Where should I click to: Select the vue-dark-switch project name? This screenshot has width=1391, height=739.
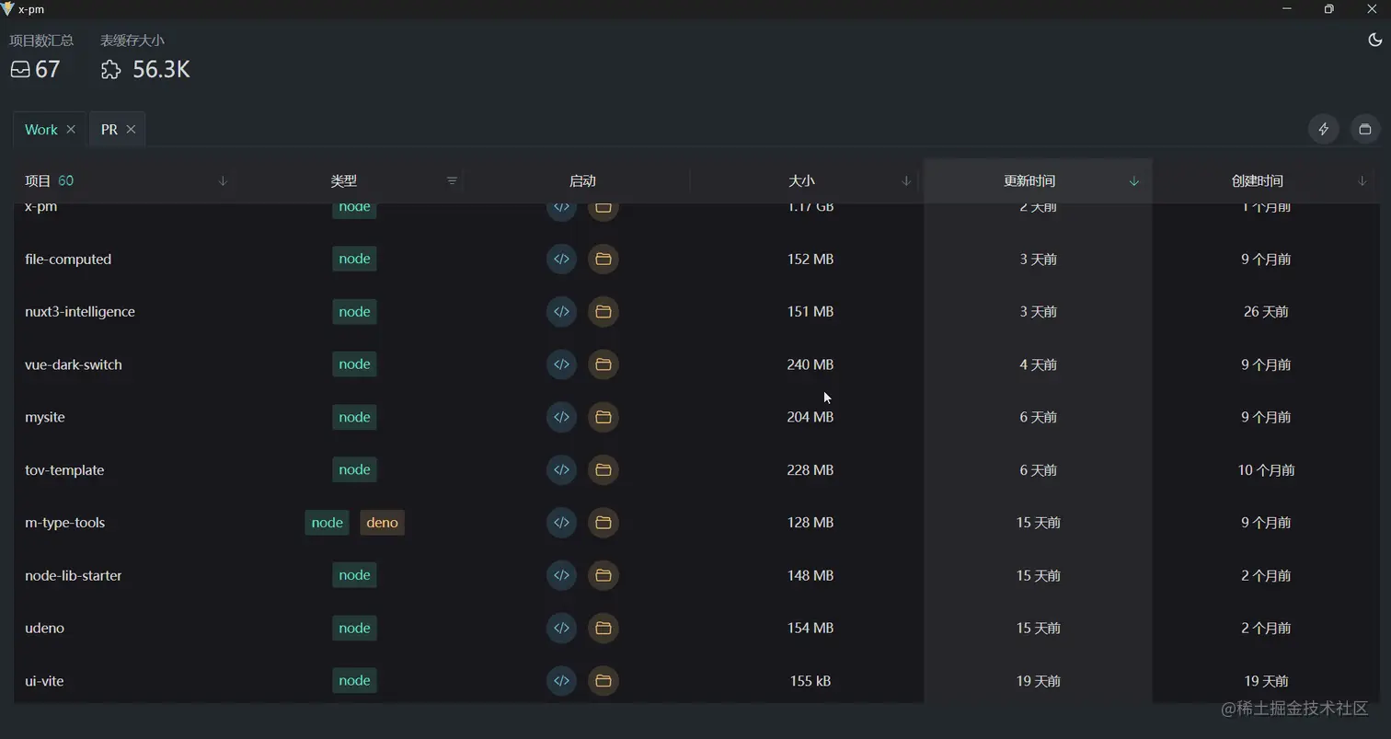[74, 364]
